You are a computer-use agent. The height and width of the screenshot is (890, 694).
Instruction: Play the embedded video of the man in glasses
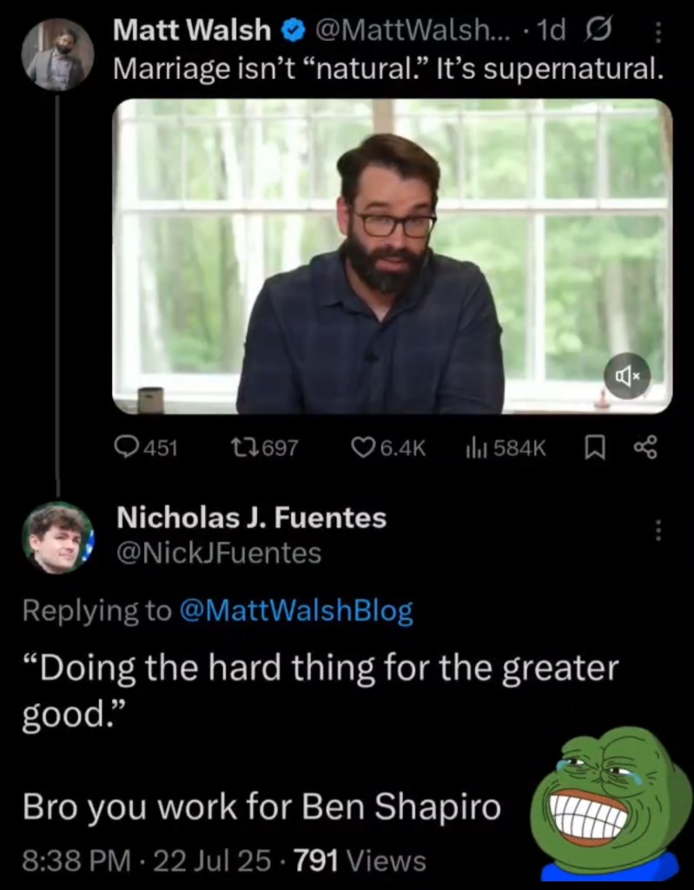pyautogui.click(x=392, y=256)
